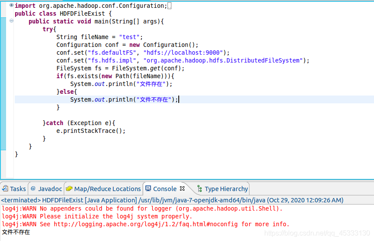Click the try keyword
374x241 pixels.
[48, 29]
